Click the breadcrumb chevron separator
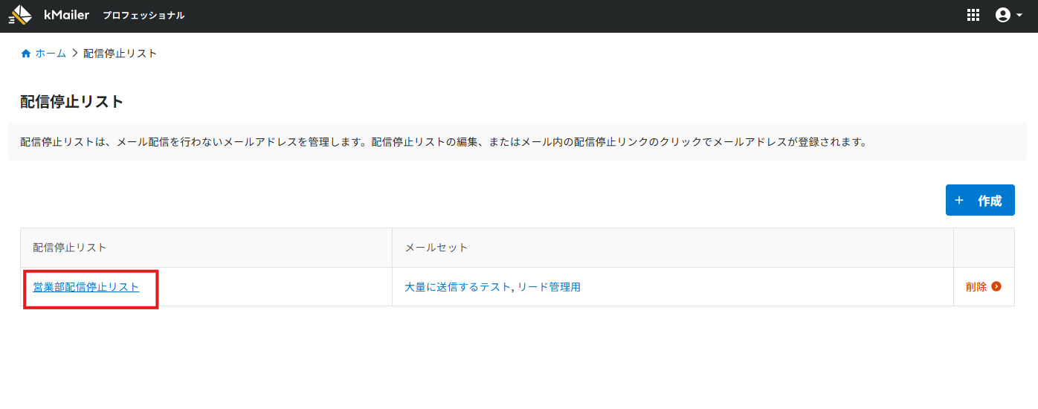 75,54
